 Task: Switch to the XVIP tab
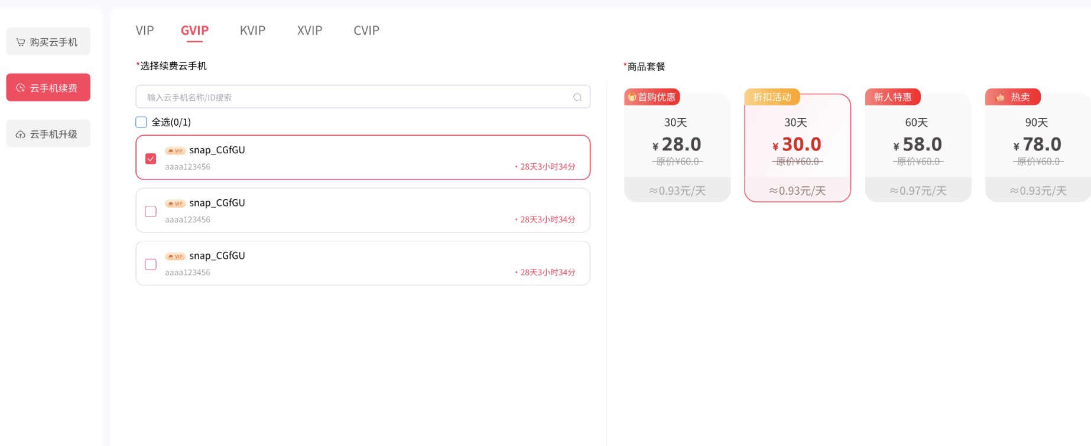310,31
